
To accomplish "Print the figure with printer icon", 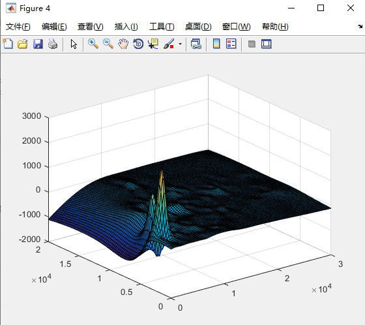I will 53,44.
